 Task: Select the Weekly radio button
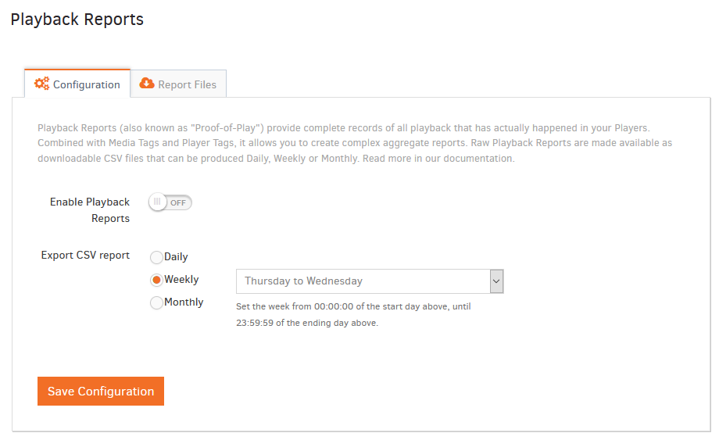156,280
